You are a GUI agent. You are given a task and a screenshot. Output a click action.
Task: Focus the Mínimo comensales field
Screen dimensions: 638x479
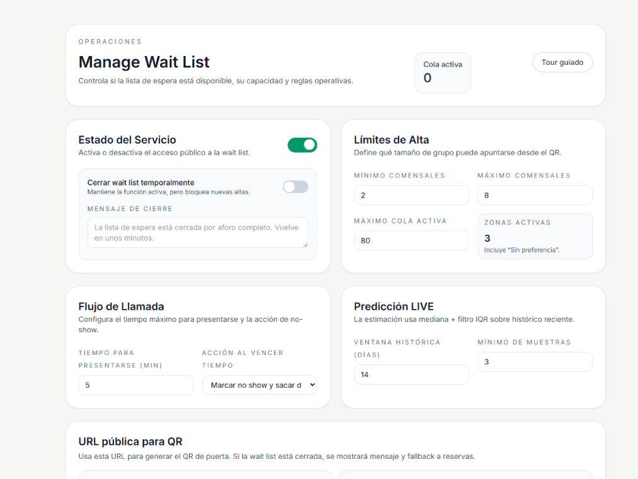(x=411, y=195)
